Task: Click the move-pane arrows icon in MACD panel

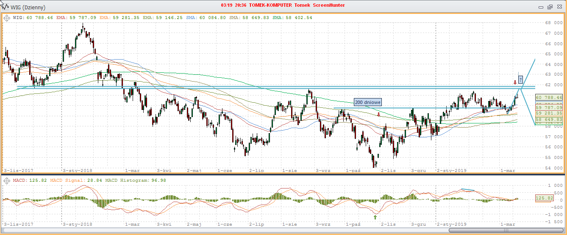Action: 7,180
